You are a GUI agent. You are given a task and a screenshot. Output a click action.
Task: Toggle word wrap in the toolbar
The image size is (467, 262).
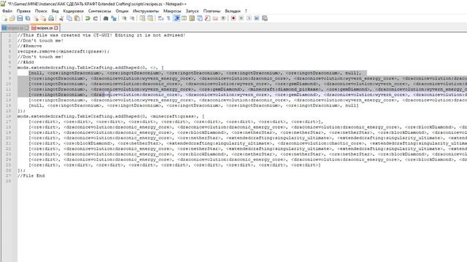(x=161, y=18)
